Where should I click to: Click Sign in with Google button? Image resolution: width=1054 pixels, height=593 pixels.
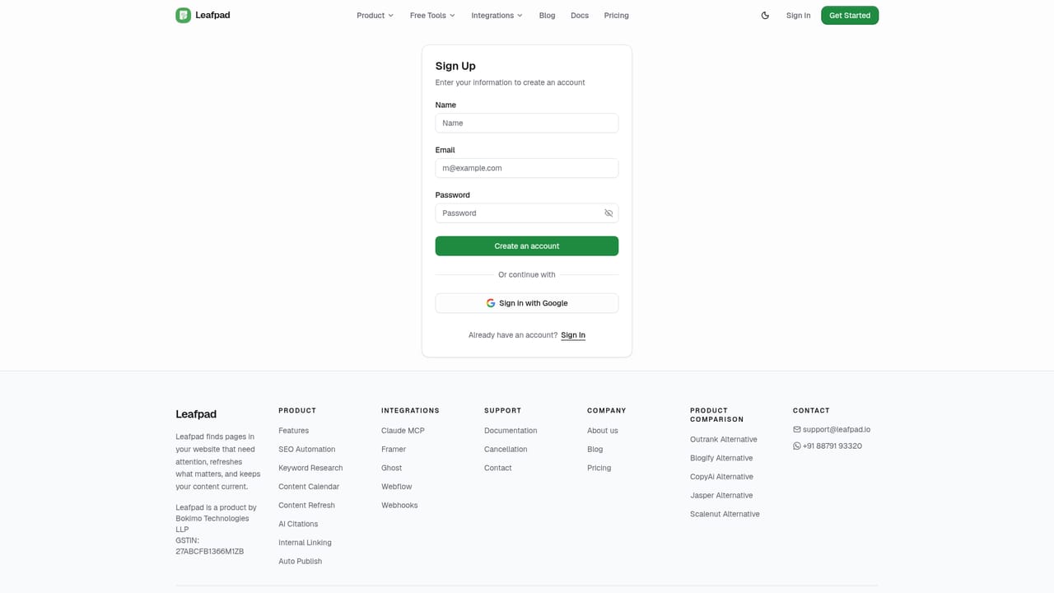(x=527, y=303)
